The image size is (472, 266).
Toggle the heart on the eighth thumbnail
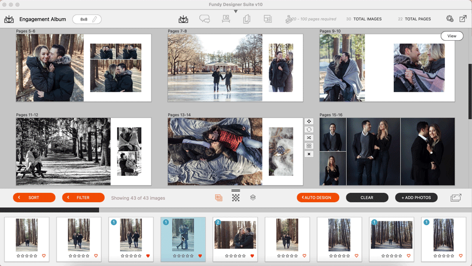click(409, 256)
